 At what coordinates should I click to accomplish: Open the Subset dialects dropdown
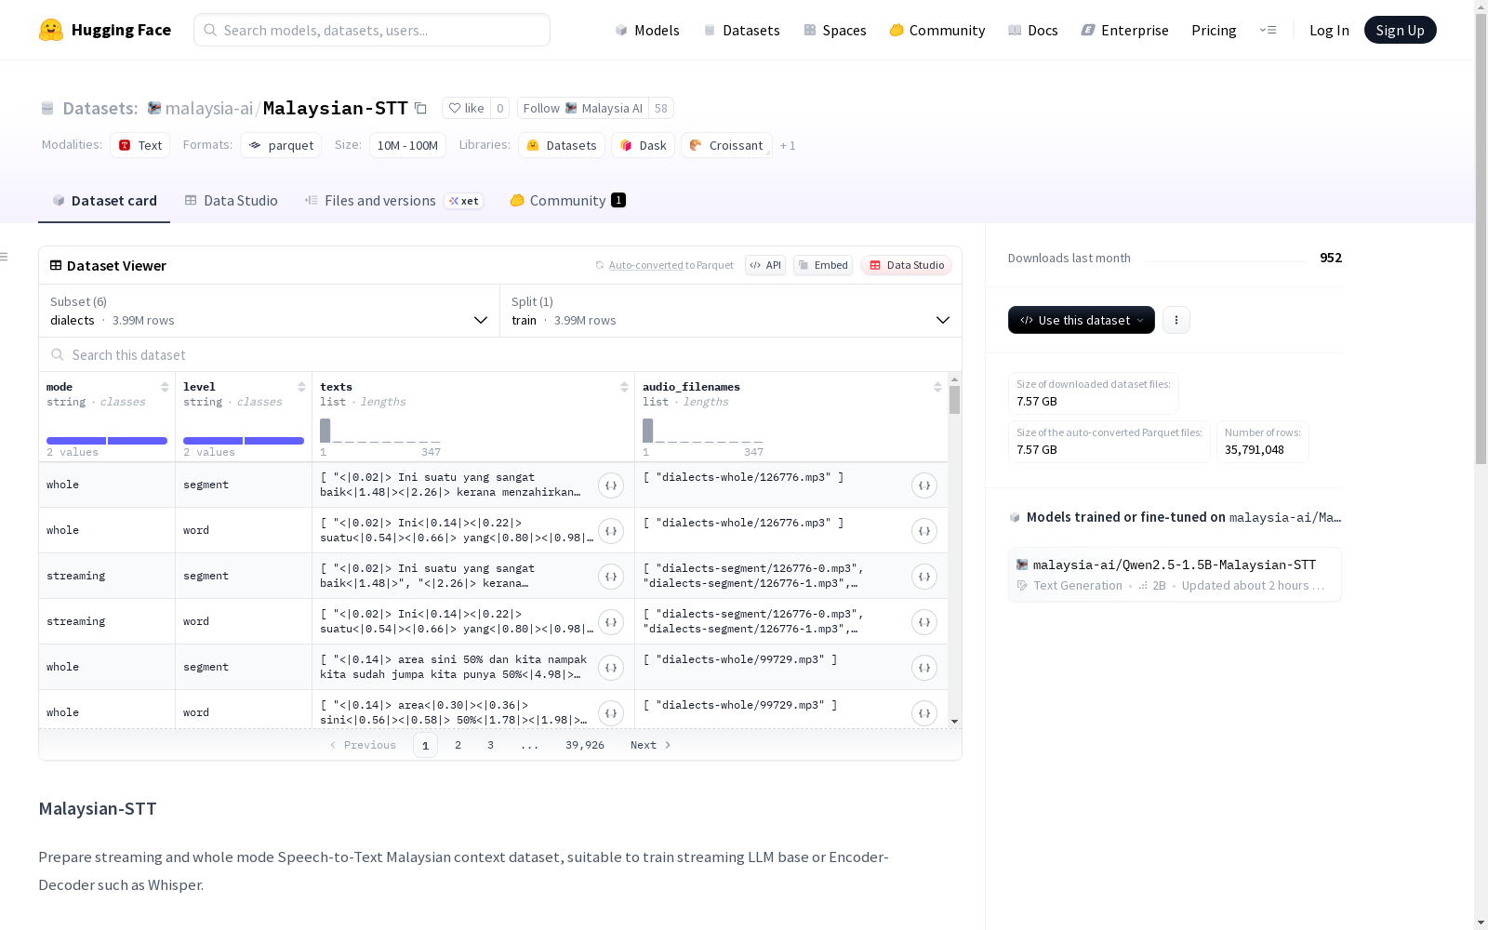click(269, 311)
